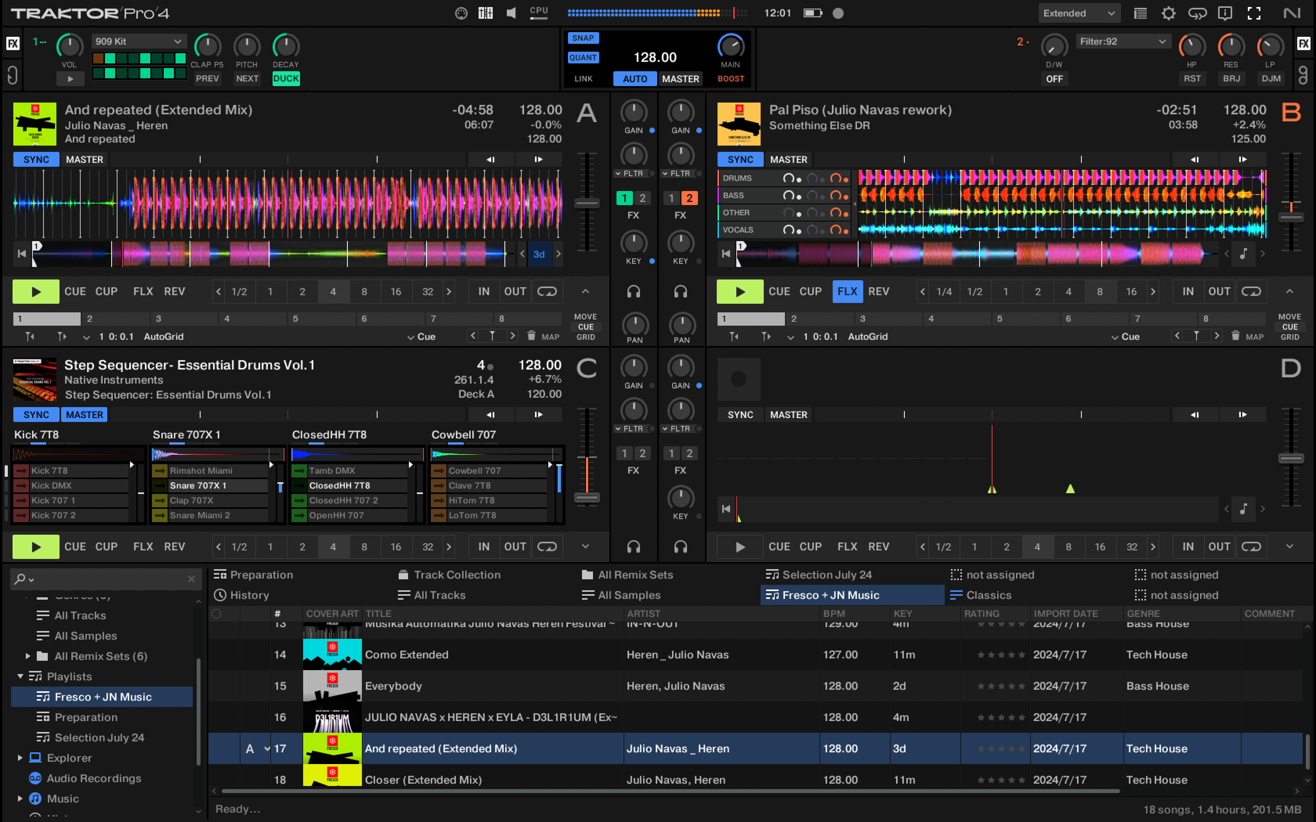
Task: Open the Extended layout dropdown
Action: tap(1078, 13)
